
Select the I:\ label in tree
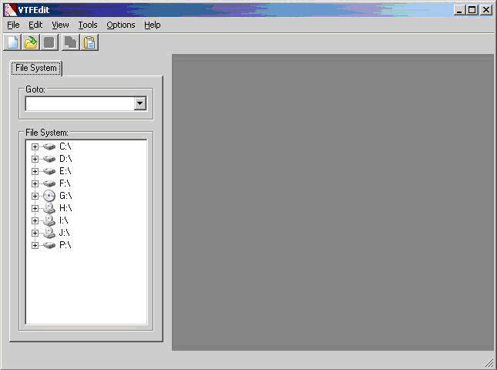(x=64, y=220)
